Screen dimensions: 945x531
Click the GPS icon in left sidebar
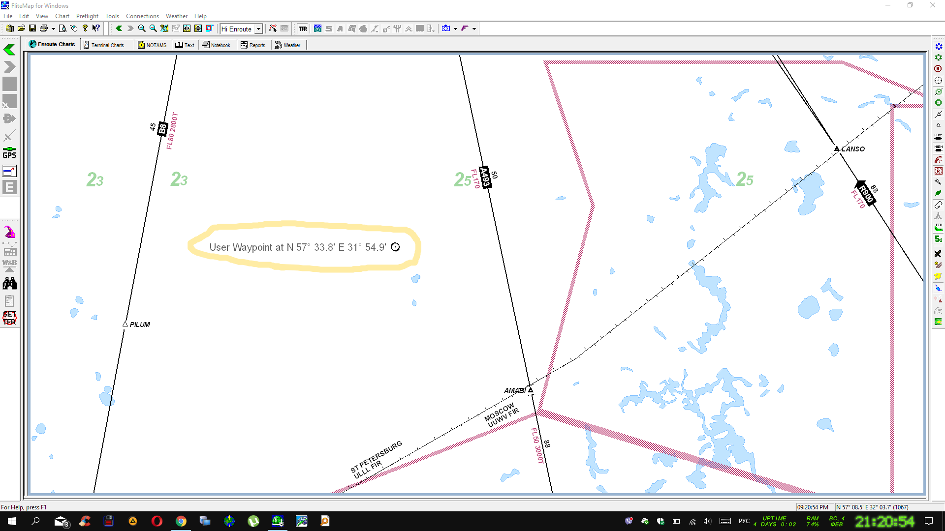(x=9, y=152)
